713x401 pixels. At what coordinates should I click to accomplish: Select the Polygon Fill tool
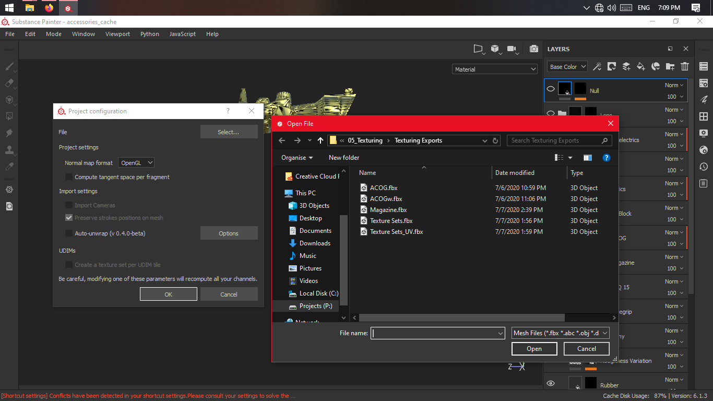point(9,116)
